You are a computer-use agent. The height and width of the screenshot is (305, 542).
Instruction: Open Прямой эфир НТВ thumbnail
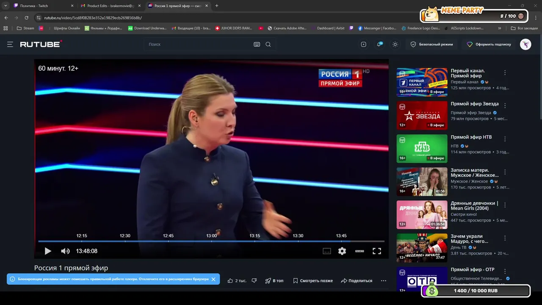pyautogui.click(x=422, y=149)
